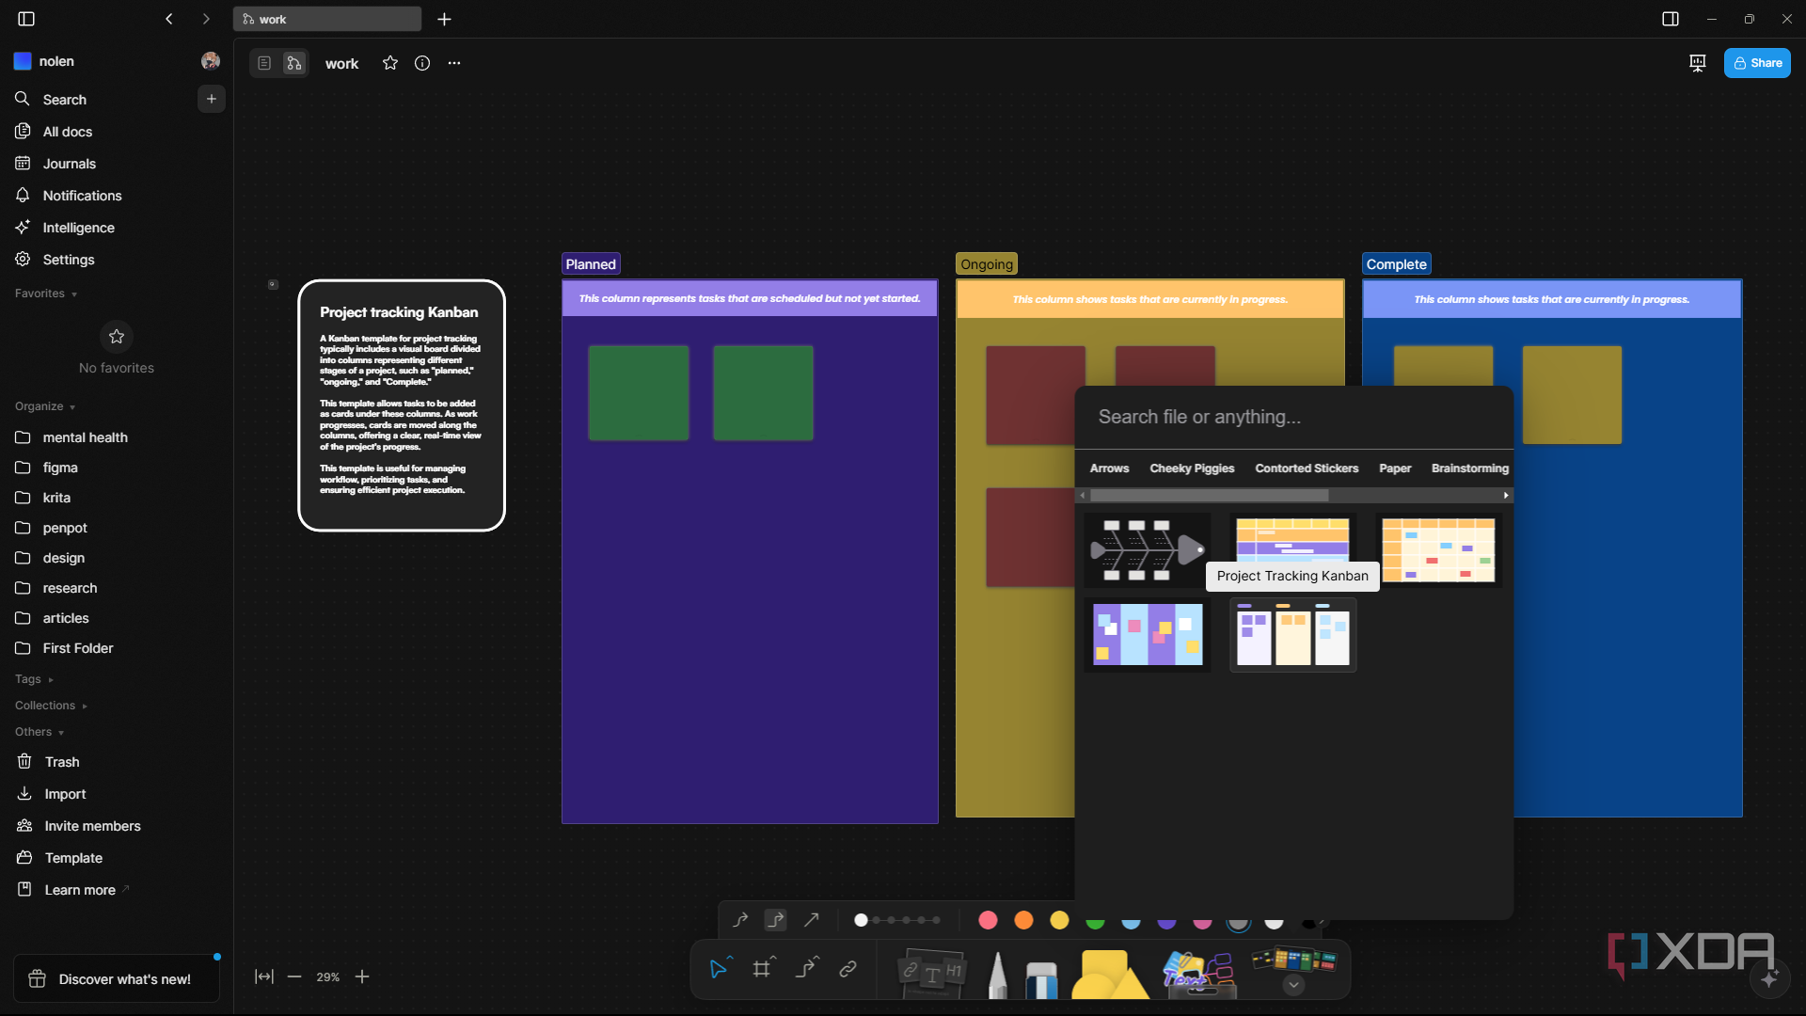
Task: Select the Frame tool in bottom toolbar
Action: pyautogui.click(x=762, y=969)
